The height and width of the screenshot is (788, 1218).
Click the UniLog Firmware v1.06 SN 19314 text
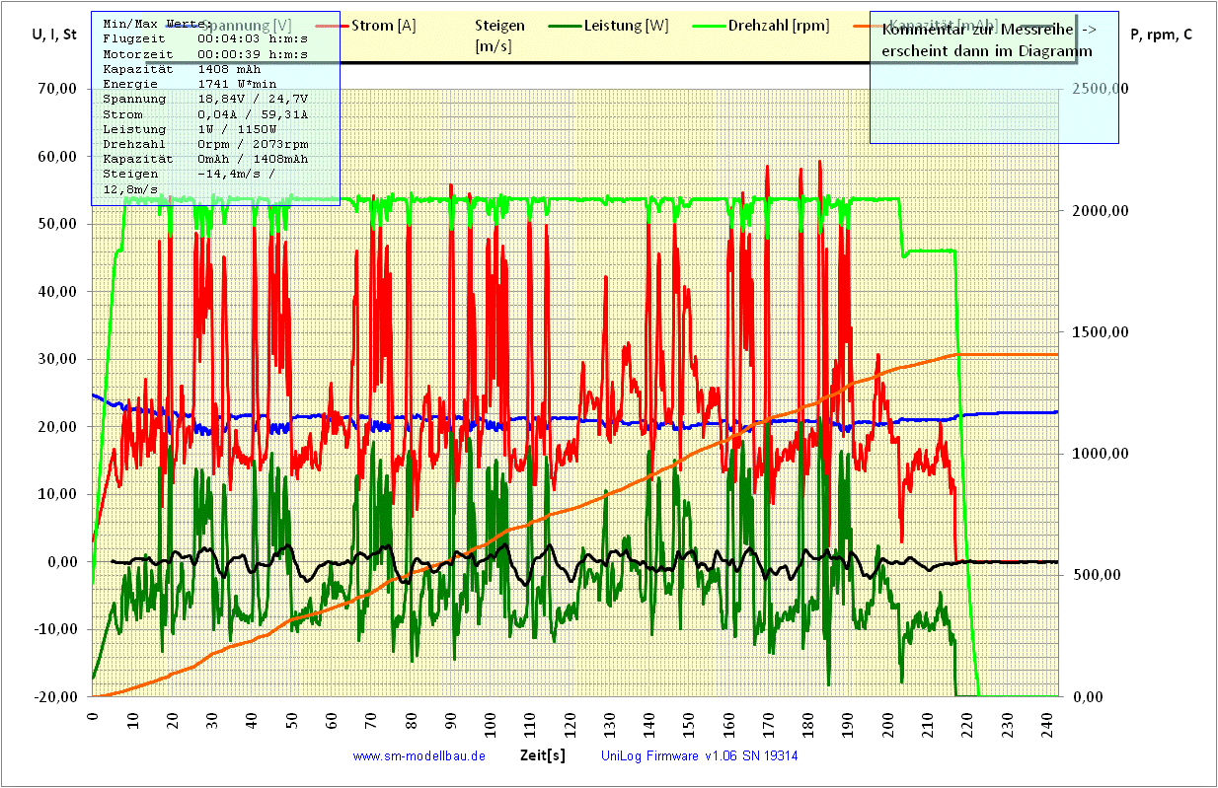[700, 756]
